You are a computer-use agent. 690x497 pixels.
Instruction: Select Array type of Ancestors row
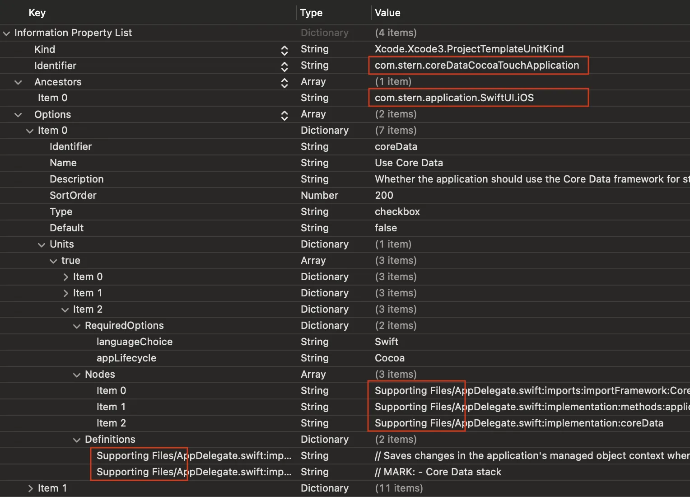(x=313, y=81)
